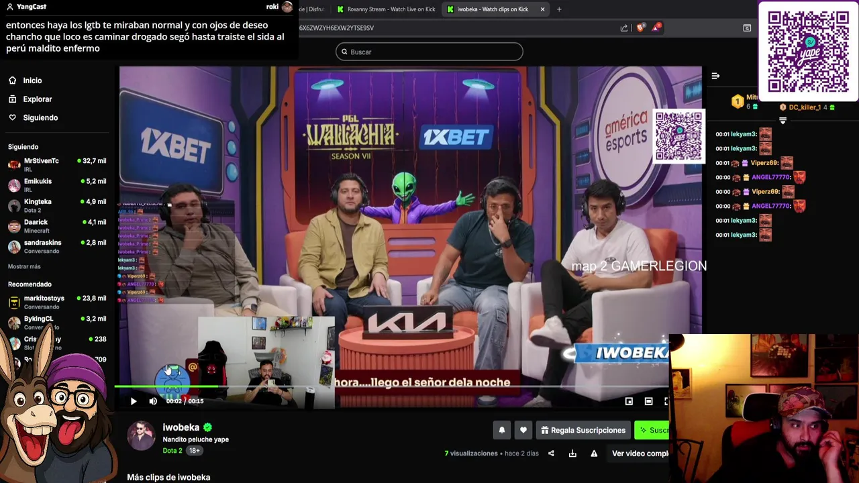The width and height of the screenshot is (859, 483).
Task: Toggle notifications with the bell button
Action: [501, 430]
